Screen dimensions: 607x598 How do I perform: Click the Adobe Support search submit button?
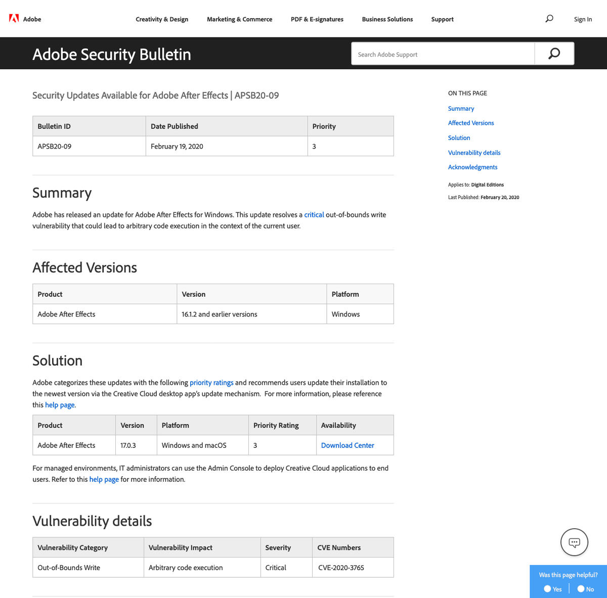tap(554, 54)
